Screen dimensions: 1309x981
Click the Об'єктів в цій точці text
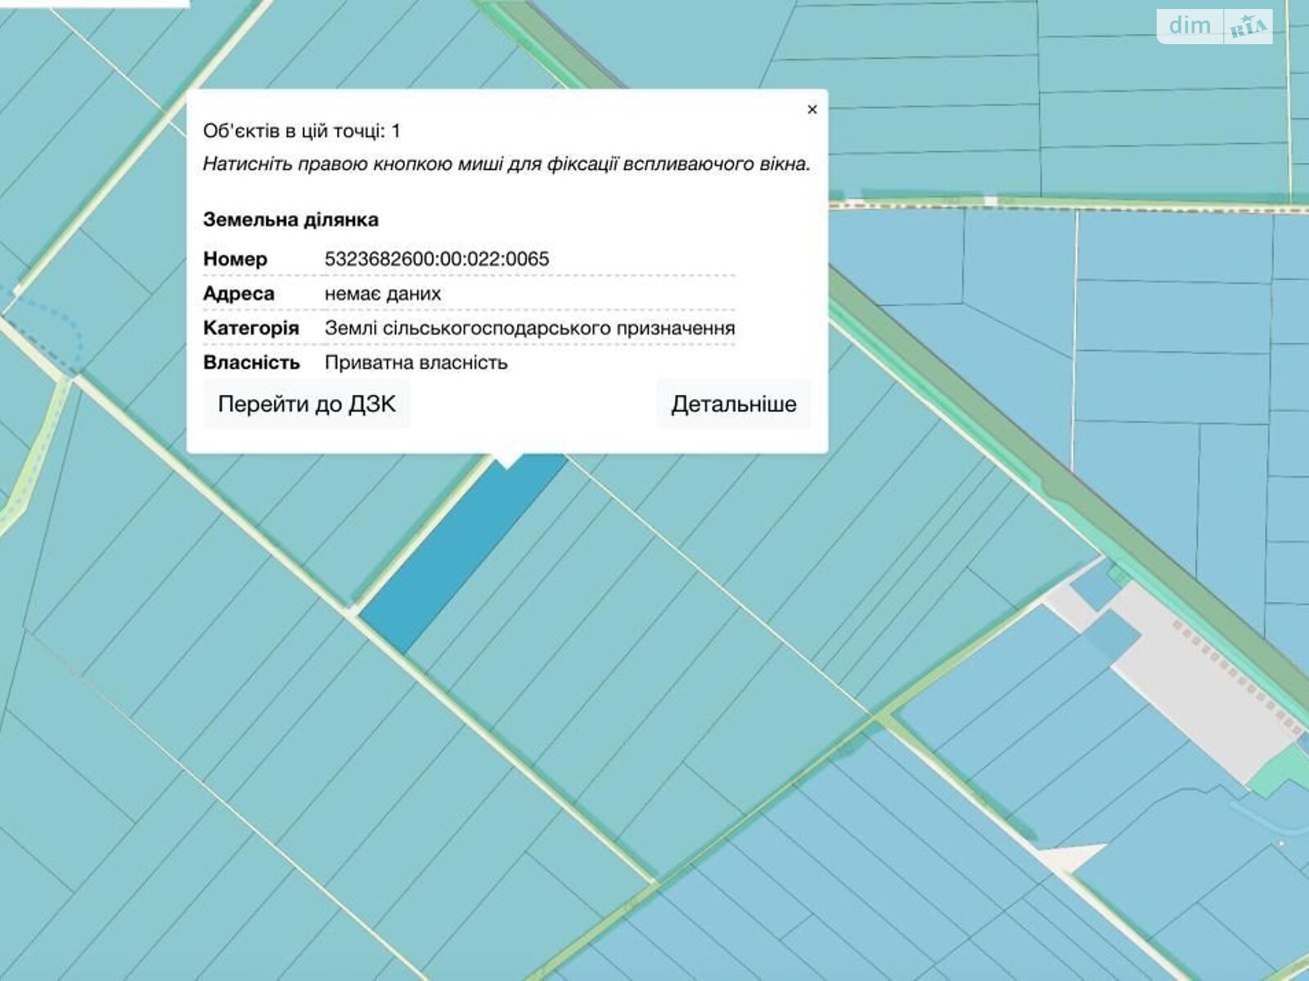click(301, 131)
